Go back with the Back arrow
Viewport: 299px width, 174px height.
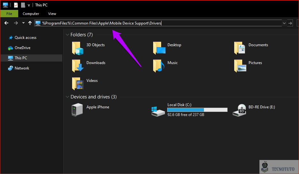[x=6, y=23]
